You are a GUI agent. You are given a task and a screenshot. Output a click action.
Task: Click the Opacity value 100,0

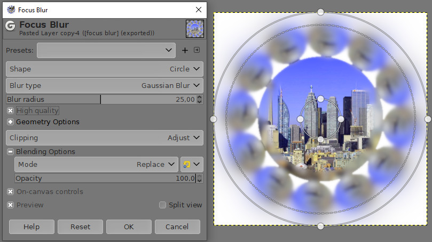pos(185,179)
